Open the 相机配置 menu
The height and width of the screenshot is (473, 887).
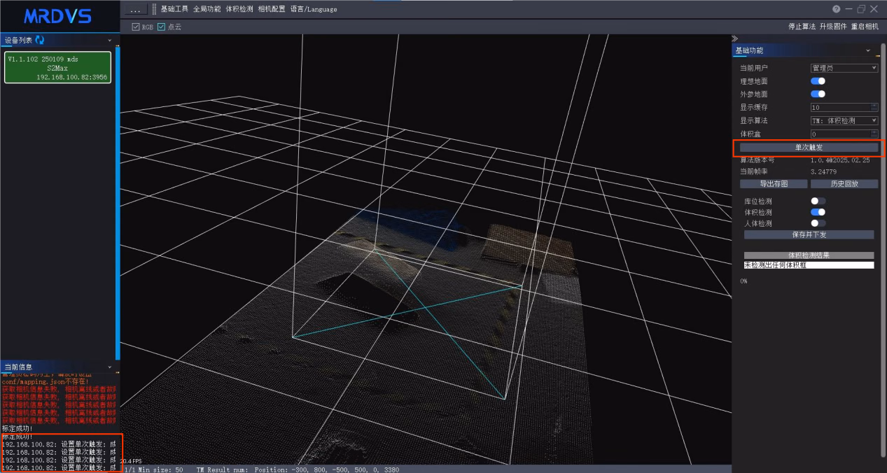(272, 9)
